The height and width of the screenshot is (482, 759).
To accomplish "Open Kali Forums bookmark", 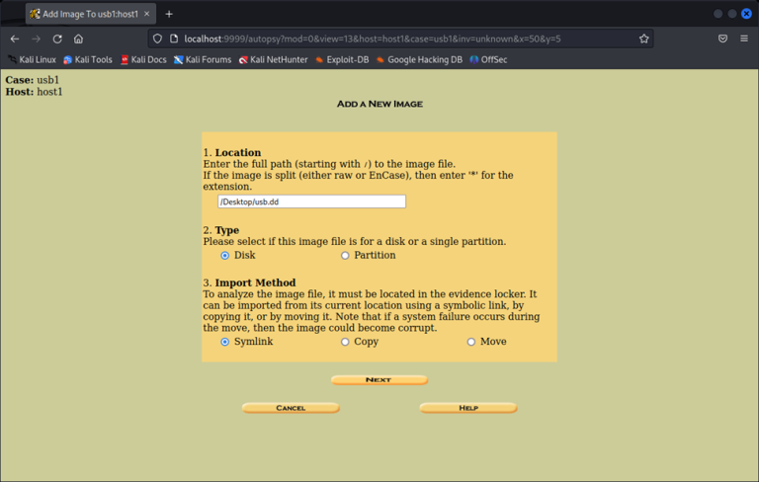I will pos(203,59).
